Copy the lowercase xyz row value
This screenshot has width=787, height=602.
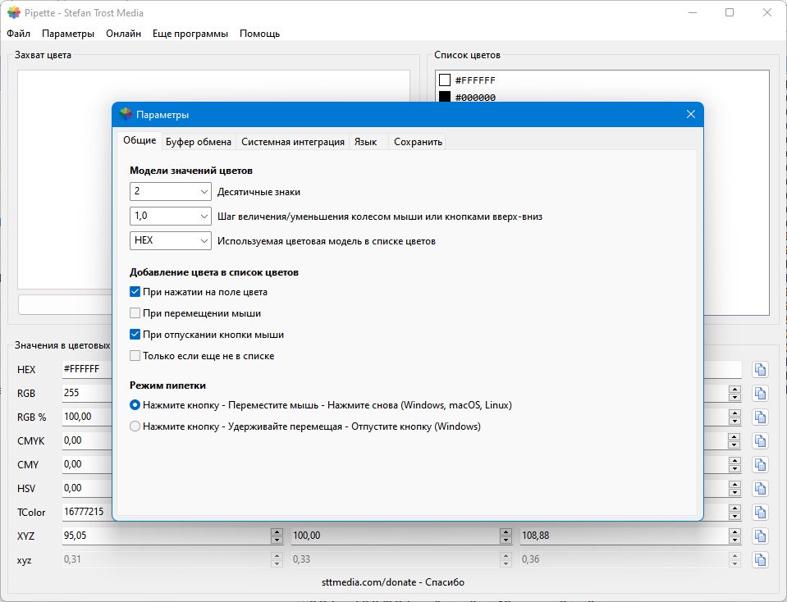[x=761, y=560]
